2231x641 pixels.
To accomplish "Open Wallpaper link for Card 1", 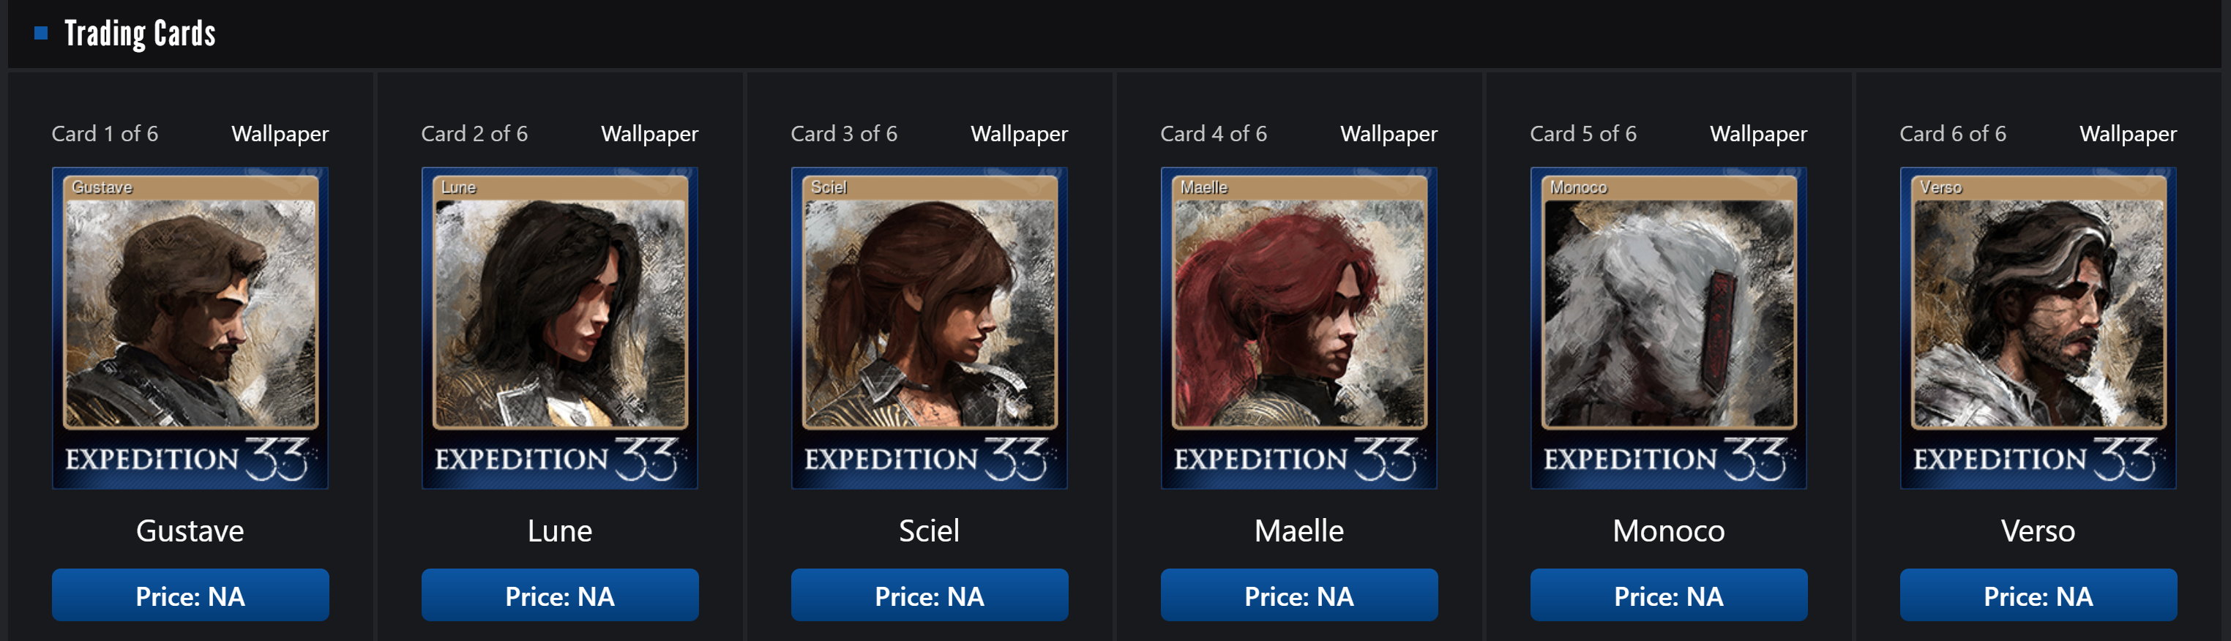I will pos(280,134).
